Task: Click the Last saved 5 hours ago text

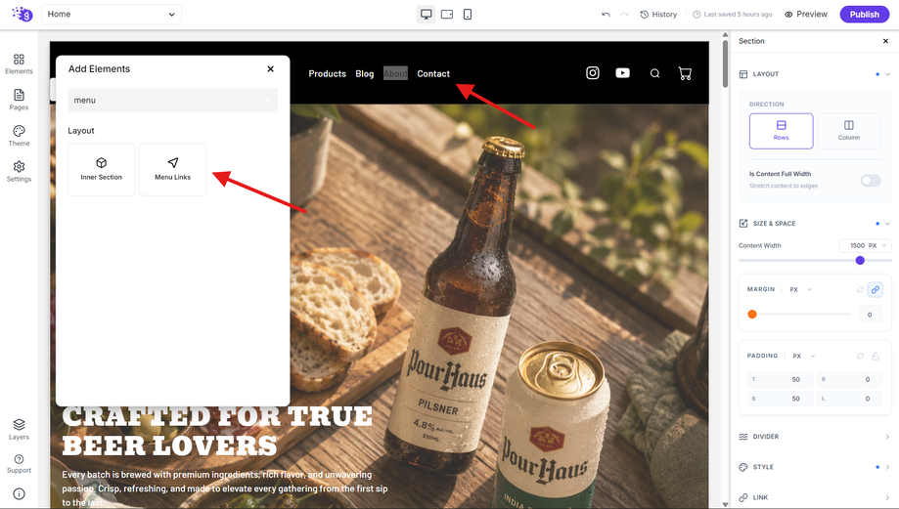Action: pos(738,15)
